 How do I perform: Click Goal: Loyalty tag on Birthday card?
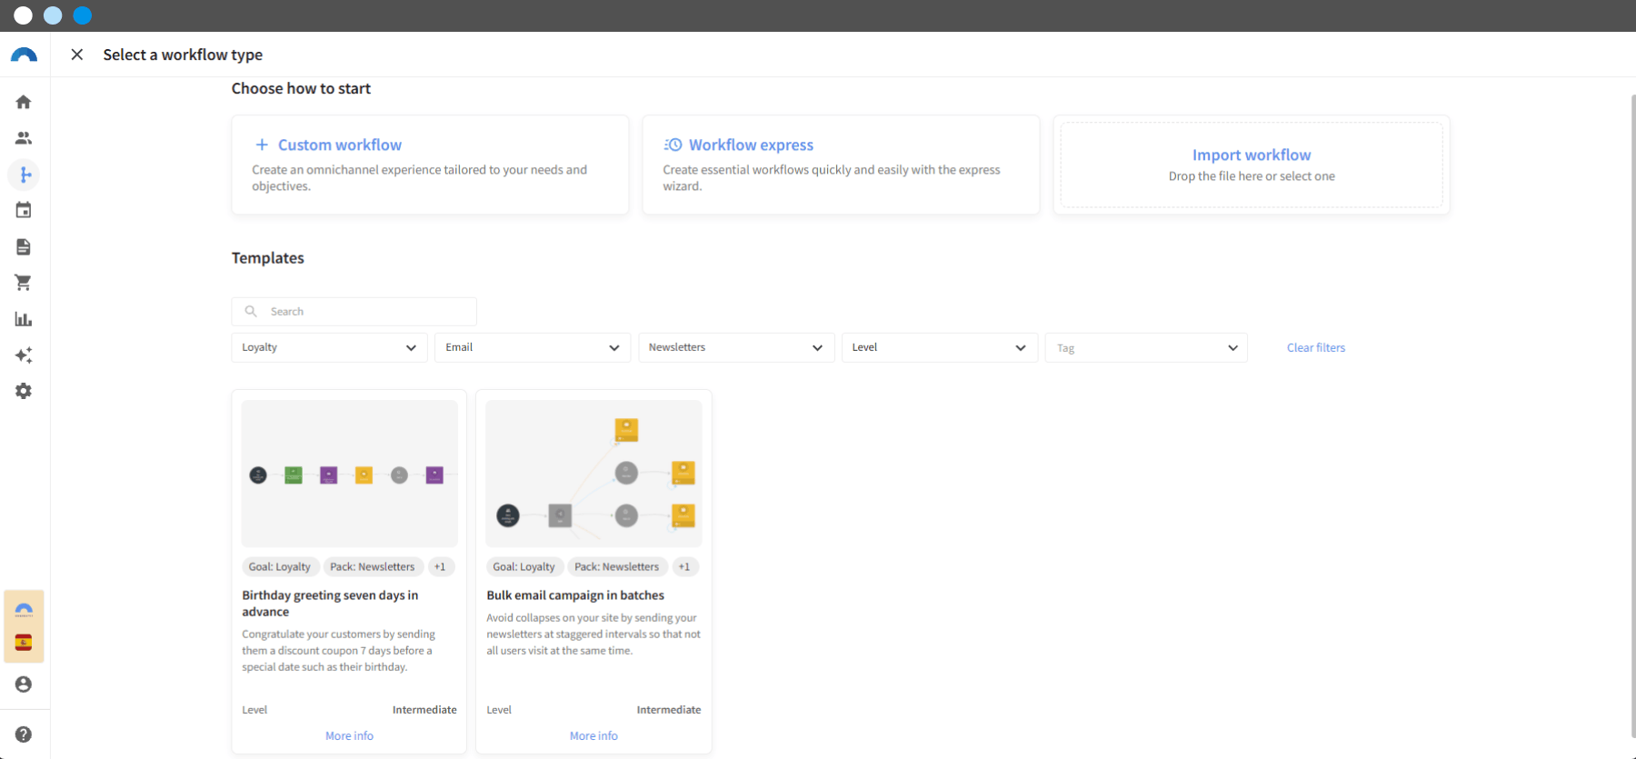(x=280, y=566)
